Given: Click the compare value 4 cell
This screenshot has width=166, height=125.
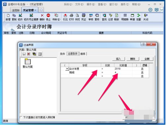Looking at the screenshot, I should pyautogui.click(x=123, y=72).
